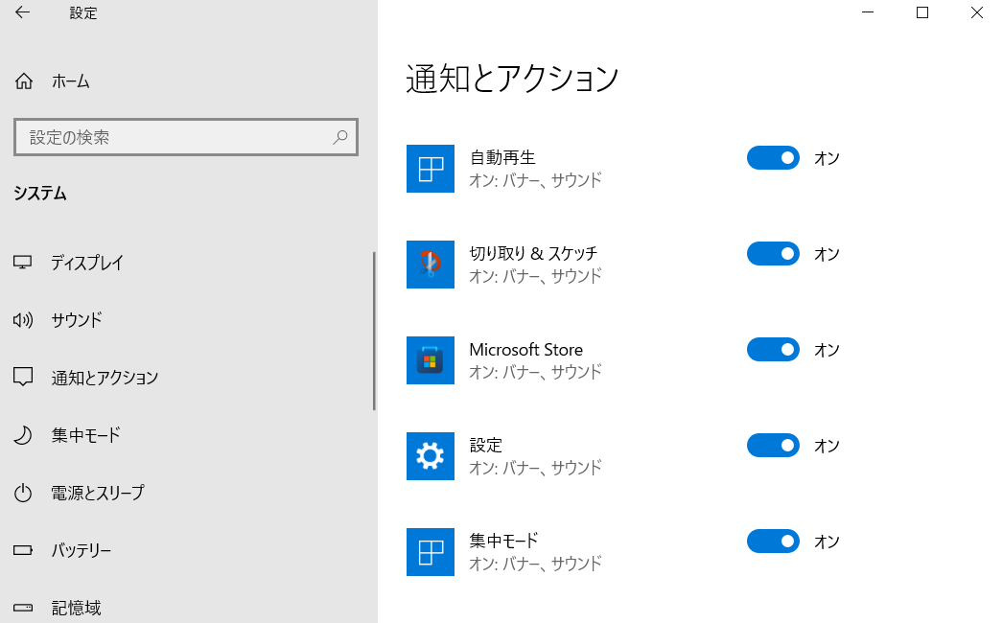Click the 切り取り & スケッチ app icon
1003x623 pixels.
(430, 265)
